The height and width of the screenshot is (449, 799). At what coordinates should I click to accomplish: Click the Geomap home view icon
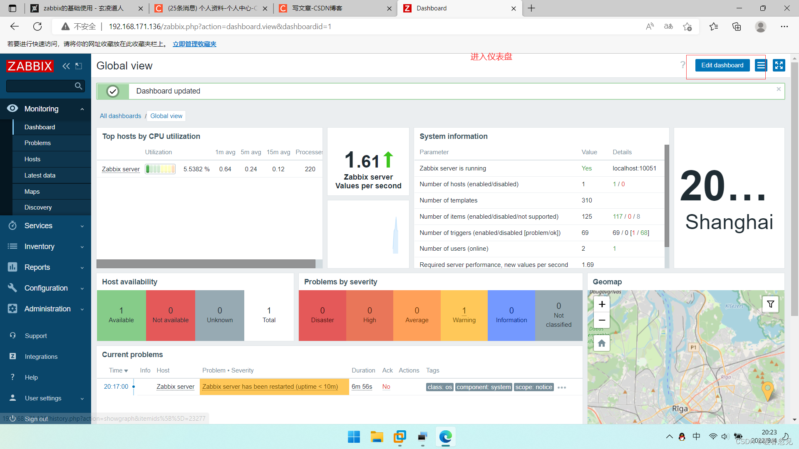pos(602,343)
